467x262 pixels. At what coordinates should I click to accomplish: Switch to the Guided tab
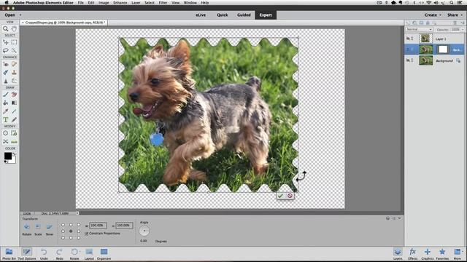(x=244, y=15)
